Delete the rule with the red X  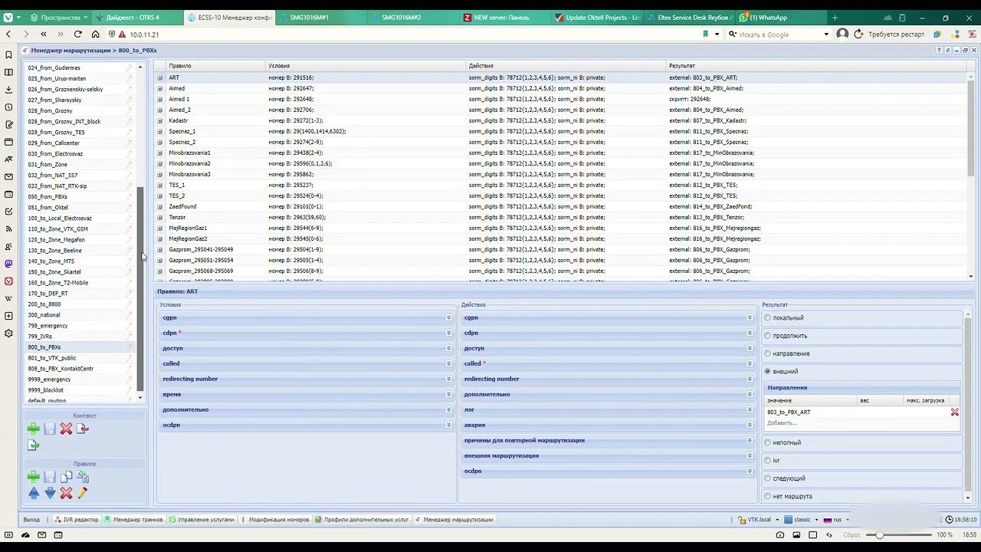[67, 493]
